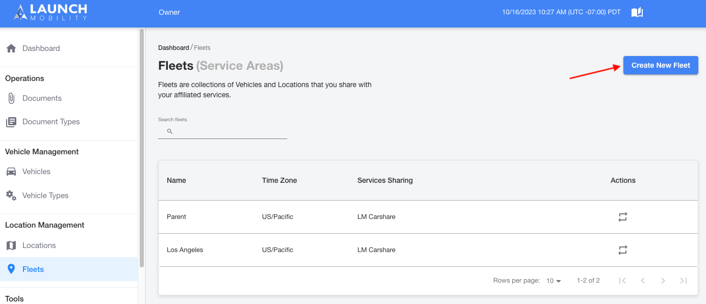Viewport: 706px width, 304px height.
Task: Open Vehicle Types gears icon
Action: coord(11,196)
